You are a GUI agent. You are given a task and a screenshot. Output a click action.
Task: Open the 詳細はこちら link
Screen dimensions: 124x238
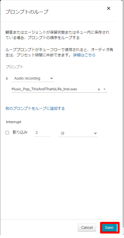pyautogui.click(x=84, y=55)
